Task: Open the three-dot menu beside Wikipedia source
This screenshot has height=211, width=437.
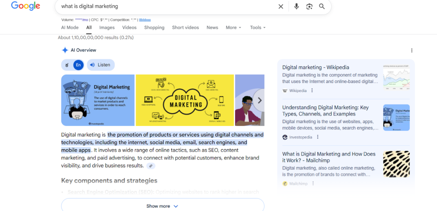Action: click(312, 90)
